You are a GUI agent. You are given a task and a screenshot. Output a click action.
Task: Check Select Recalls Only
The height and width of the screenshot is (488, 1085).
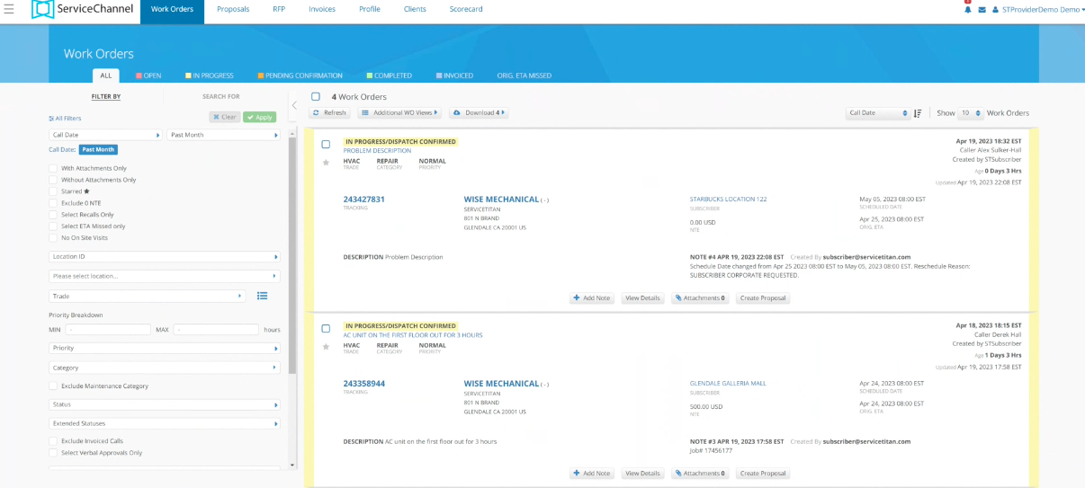[53, 215]
